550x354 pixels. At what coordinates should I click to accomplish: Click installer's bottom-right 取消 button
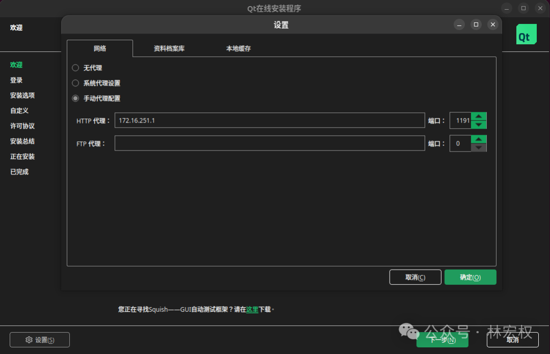click(512, 340)
